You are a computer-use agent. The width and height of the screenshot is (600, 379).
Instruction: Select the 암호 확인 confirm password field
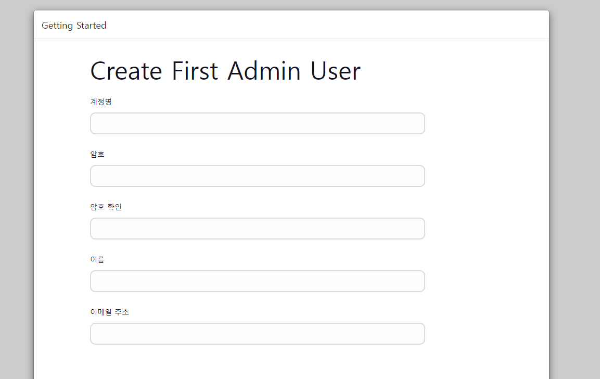257,229
